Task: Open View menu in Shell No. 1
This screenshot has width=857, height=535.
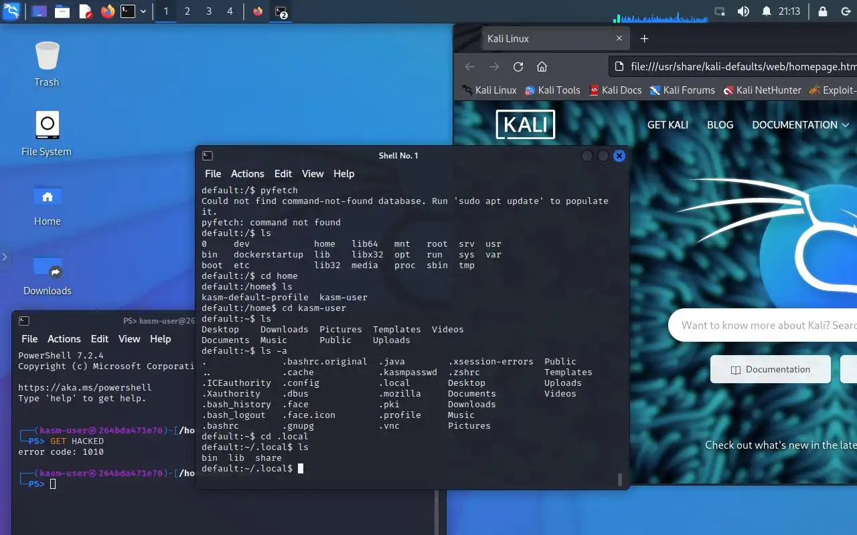Action: click(x=313, y=174)
